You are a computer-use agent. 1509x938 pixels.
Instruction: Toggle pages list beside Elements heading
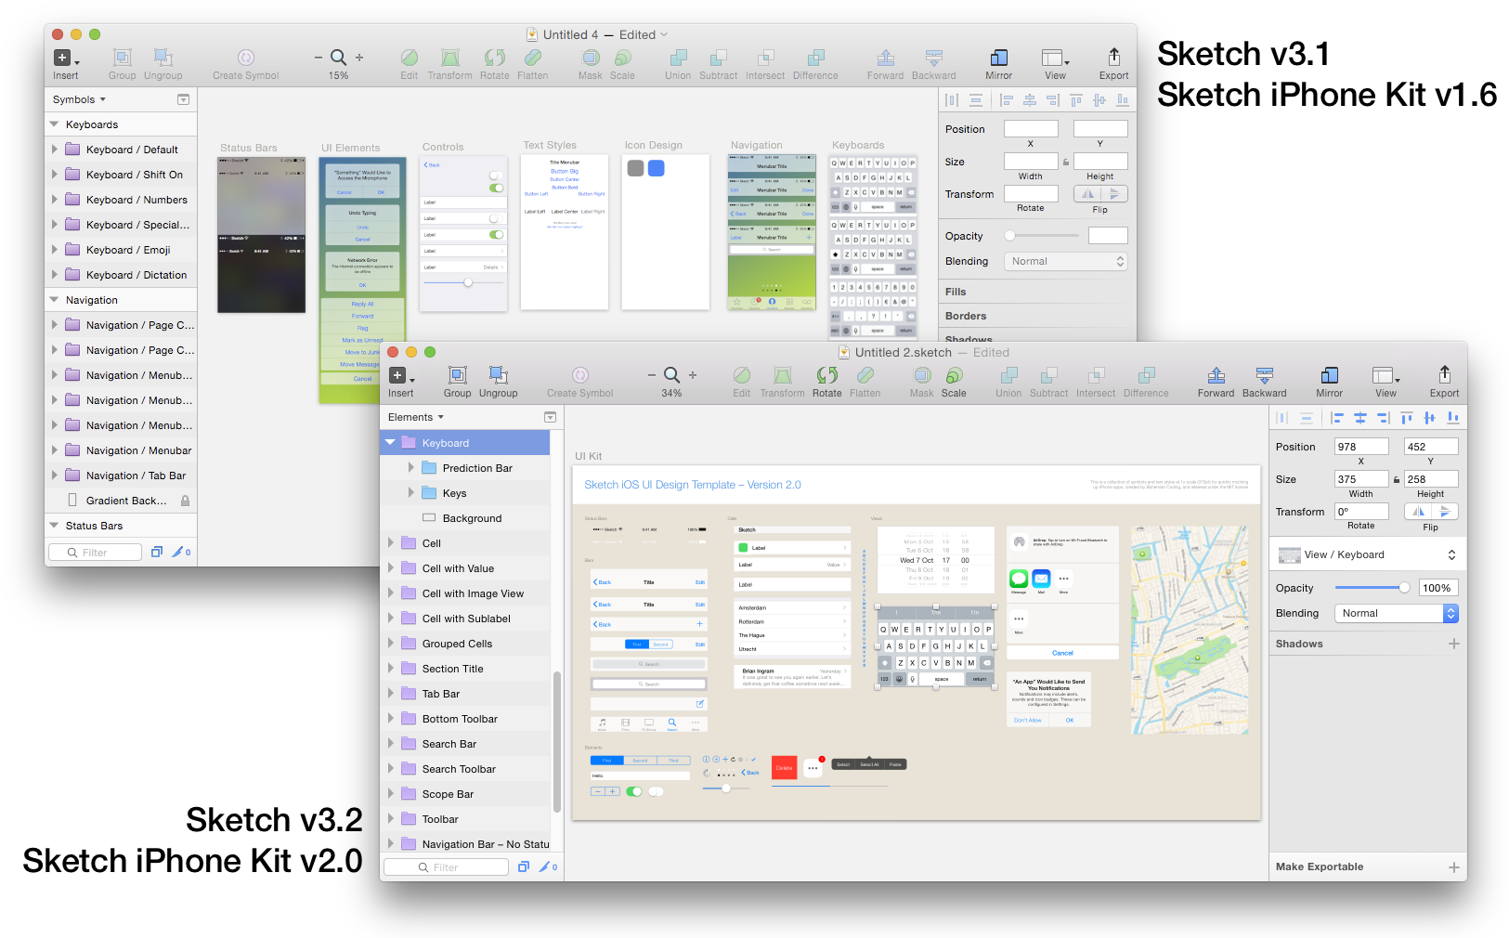point(550,418)
